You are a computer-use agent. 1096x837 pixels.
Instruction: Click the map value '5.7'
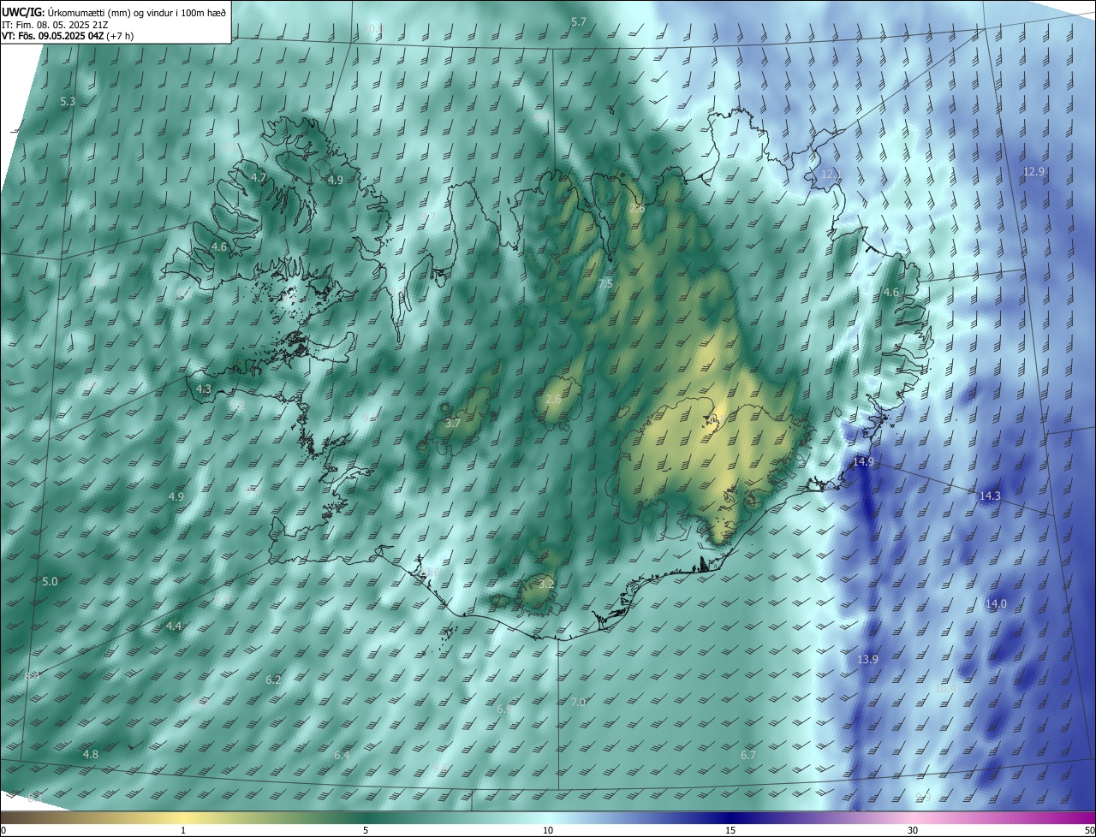coord(579,21)
